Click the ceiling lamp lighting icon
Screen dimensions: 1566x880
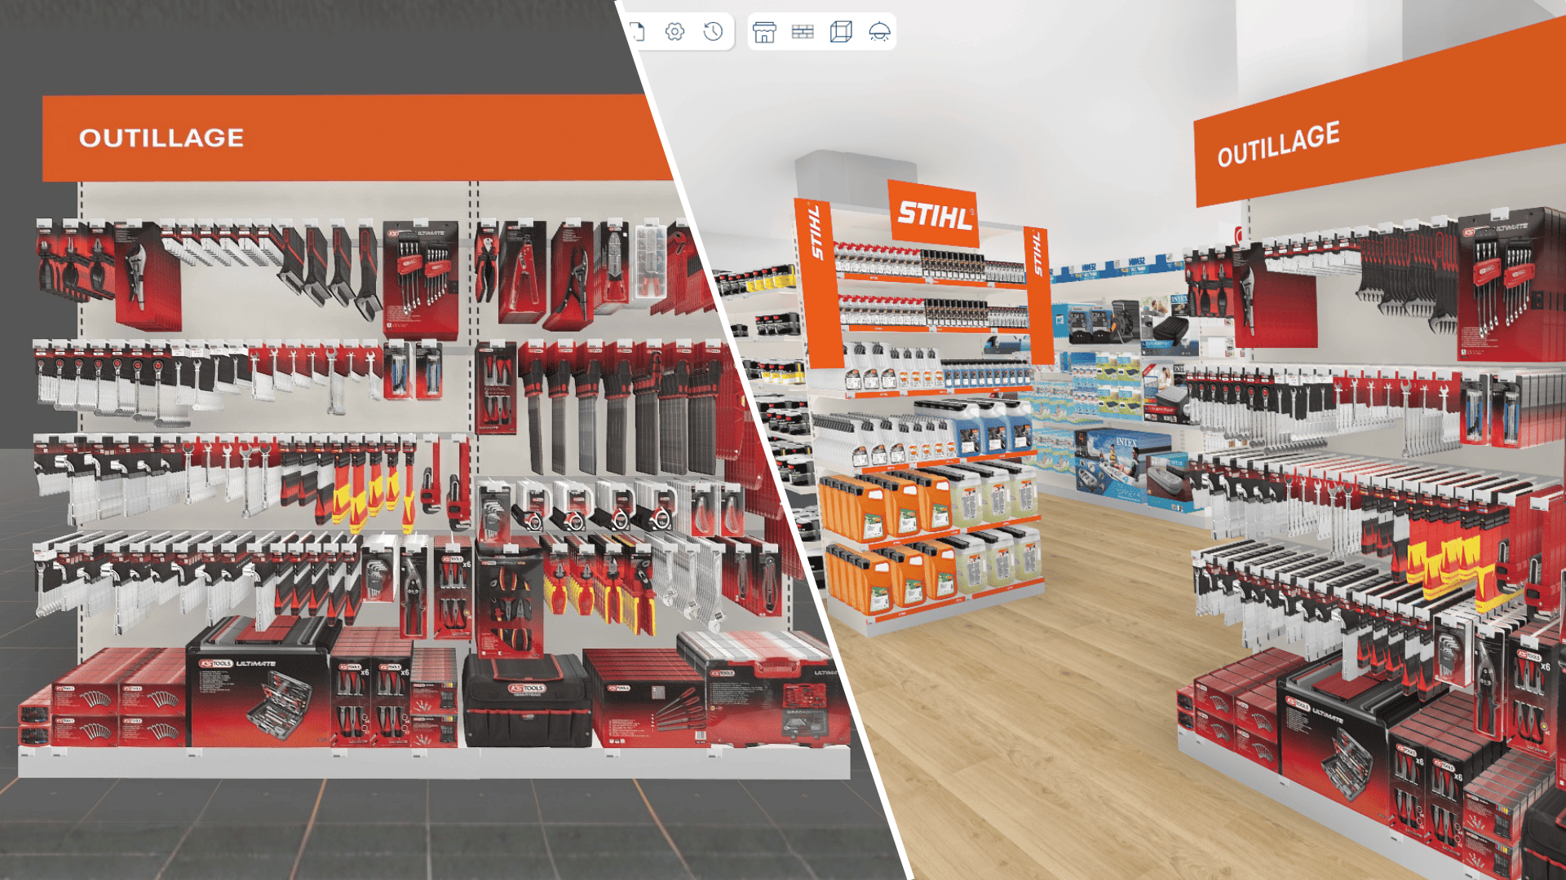(879, 32)
